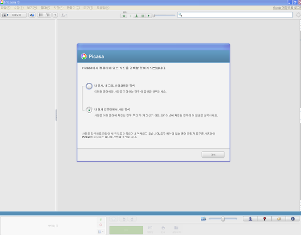Image resolution: width=301 pixels, height=235 pixels.
Task: Adjust the date range filter slider
Action: [x=164, y=15]
